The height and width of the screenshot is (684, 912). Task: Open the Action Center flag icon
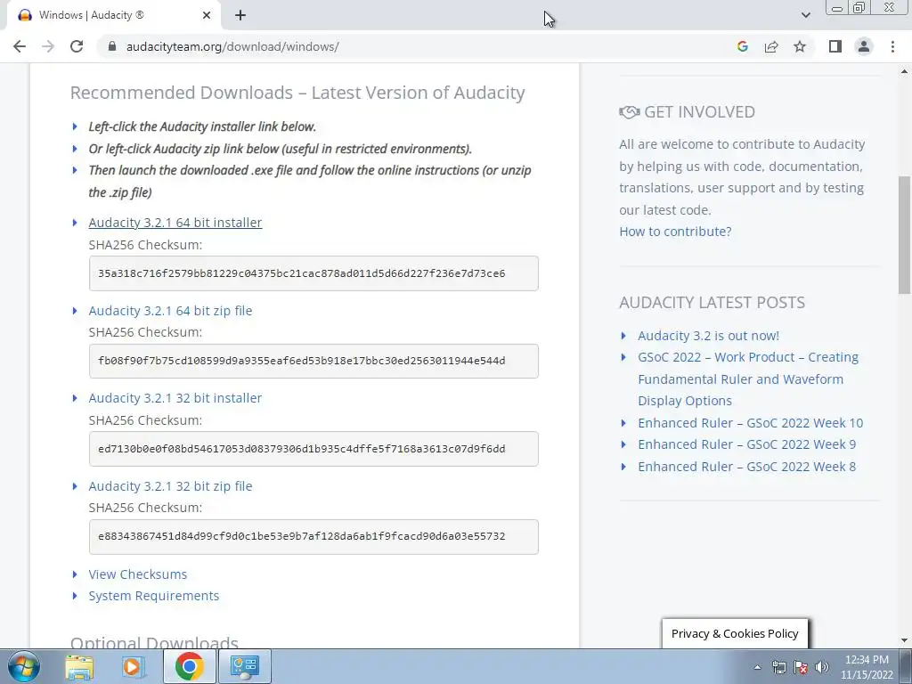point(801,667)
